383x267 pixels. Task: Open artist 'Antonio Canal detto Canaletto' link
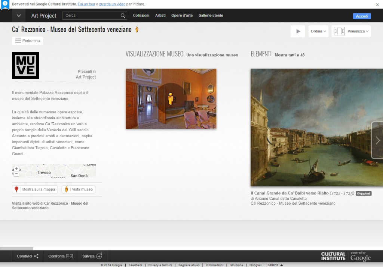[x=281, y=198]
